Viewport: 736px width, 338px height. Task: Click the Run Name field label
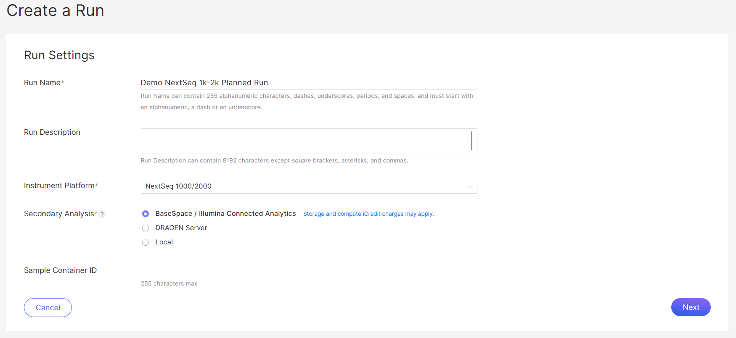(42, 83)
